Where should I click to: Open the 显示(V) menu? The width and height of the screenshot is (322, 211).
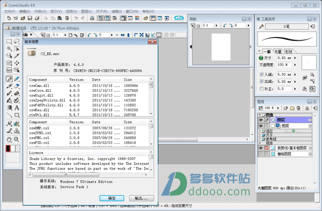[x=56, y=11]
